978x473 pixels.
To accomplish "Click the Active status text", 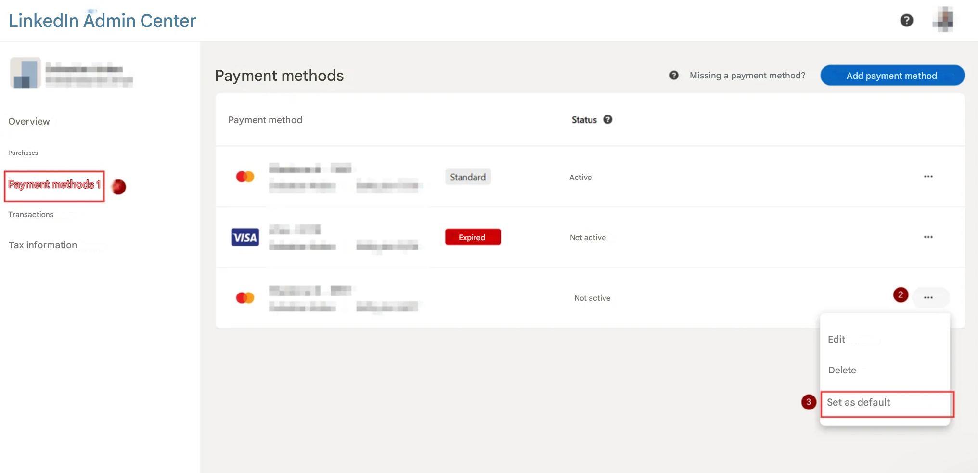I will point(580,178).
